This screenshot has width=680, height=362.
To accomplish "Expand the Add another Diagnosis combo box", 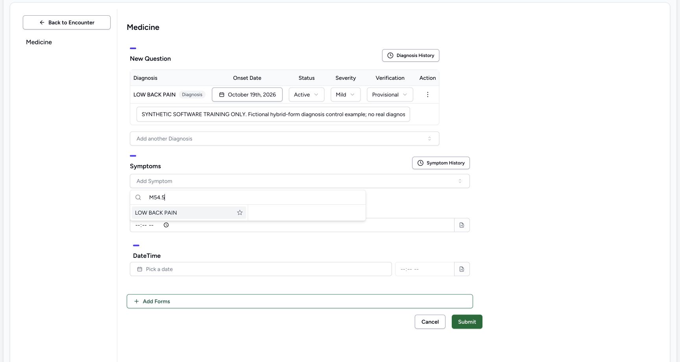I will click(x=285, y=139).
